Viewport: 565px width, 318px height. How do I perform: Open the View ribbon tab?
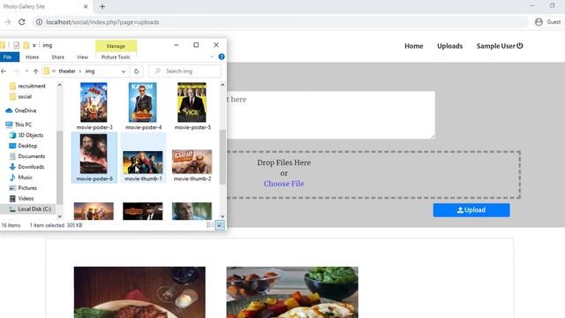click(82, 57)
